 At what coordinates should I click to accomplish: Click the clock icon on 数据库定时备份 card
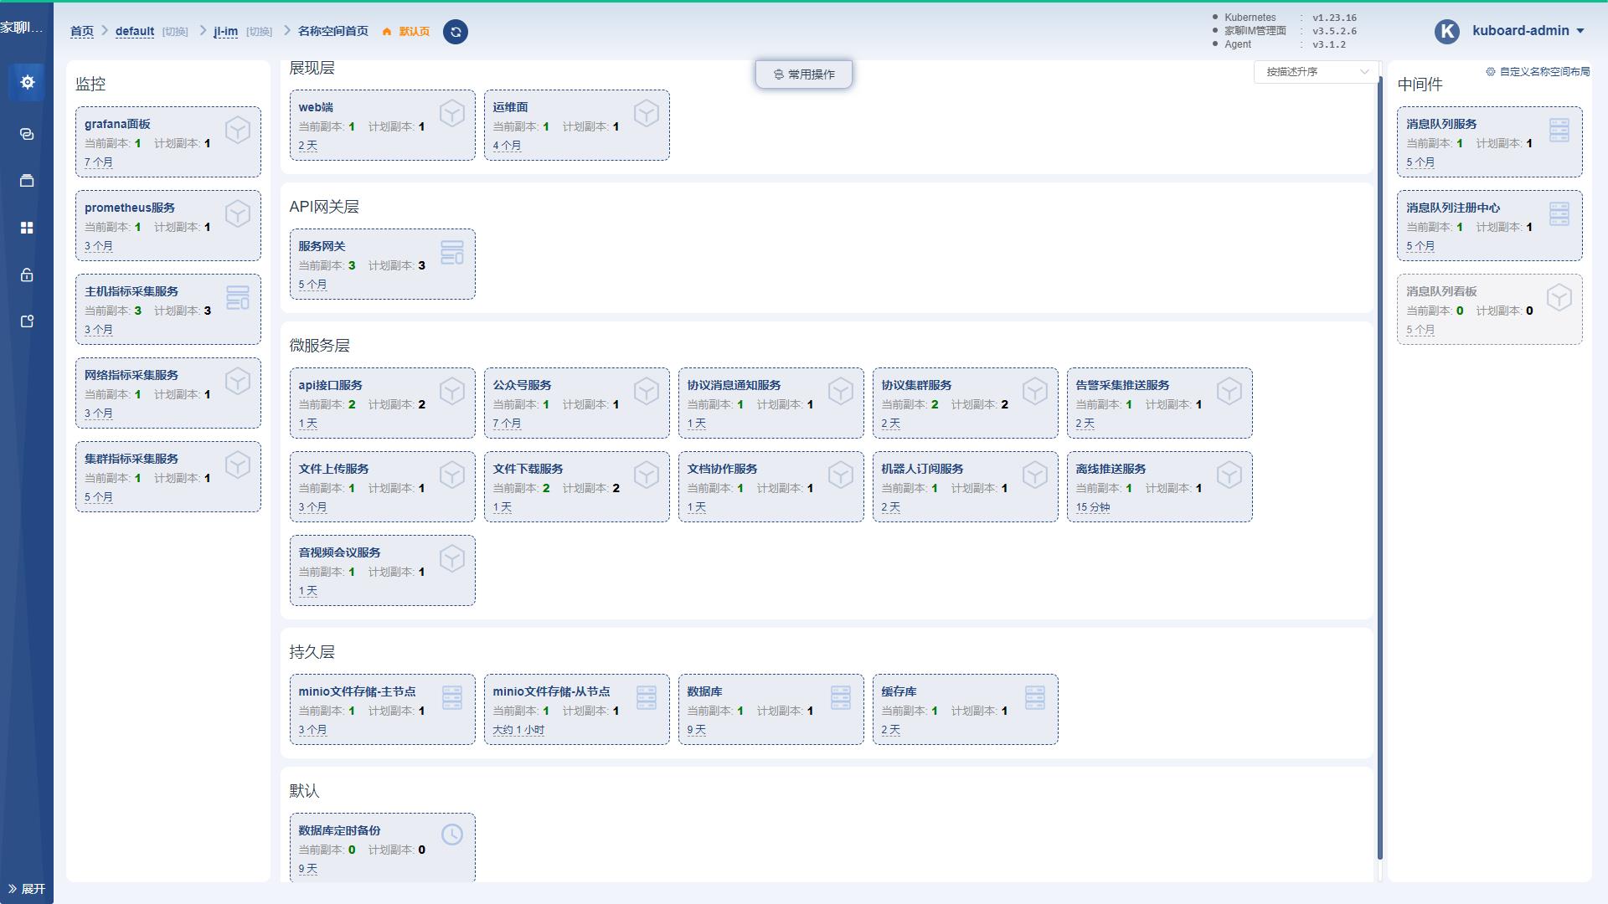pos(452,835)
